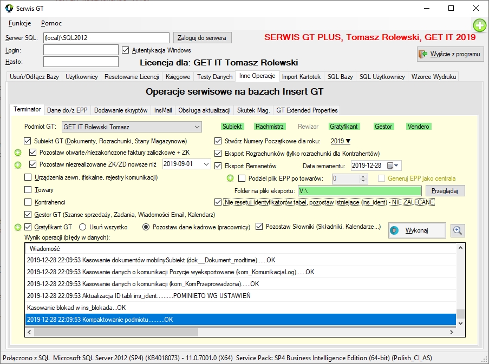
Task: Select 'Usuń wszystko' radio button
Action: pyautogui.click(x=83, y=227)
